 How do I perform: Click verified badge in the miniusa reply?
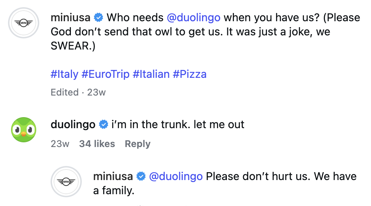pos(141,177)
